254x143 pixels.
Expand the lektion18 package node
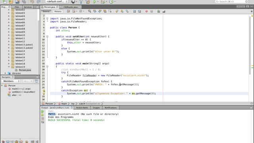pyautogui.click(x=9, y=64)
